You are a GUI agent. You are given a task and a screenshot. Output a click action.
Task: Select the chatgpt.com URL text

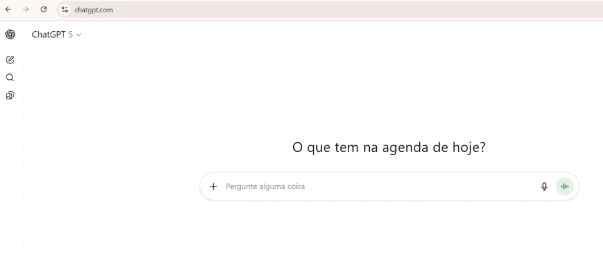point(94,9)
